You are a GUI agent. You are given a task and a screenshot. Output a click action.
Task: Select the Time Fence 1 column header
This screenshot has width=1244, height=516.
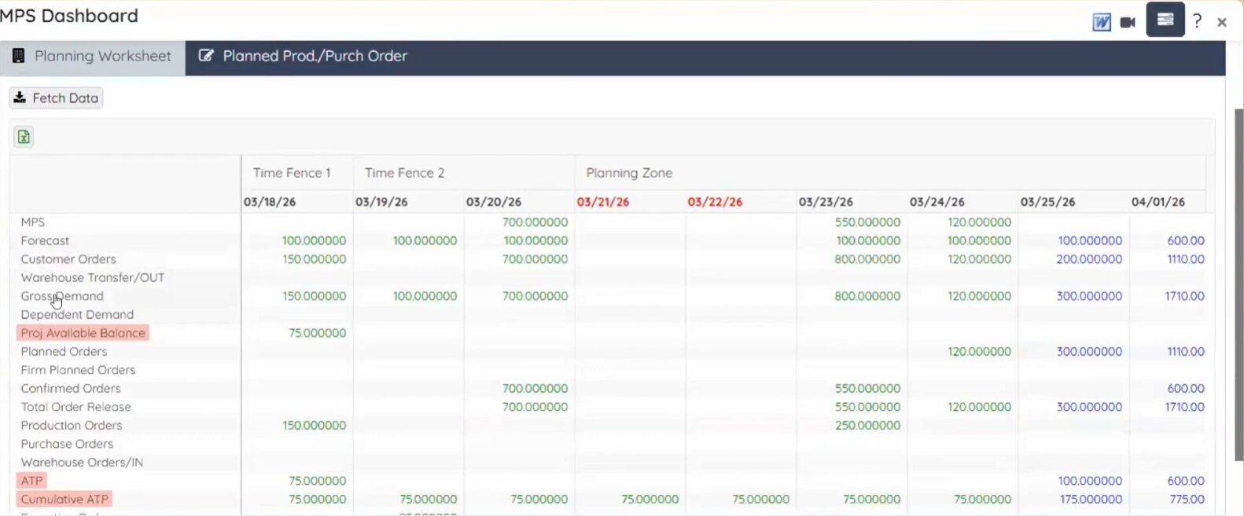292,173
